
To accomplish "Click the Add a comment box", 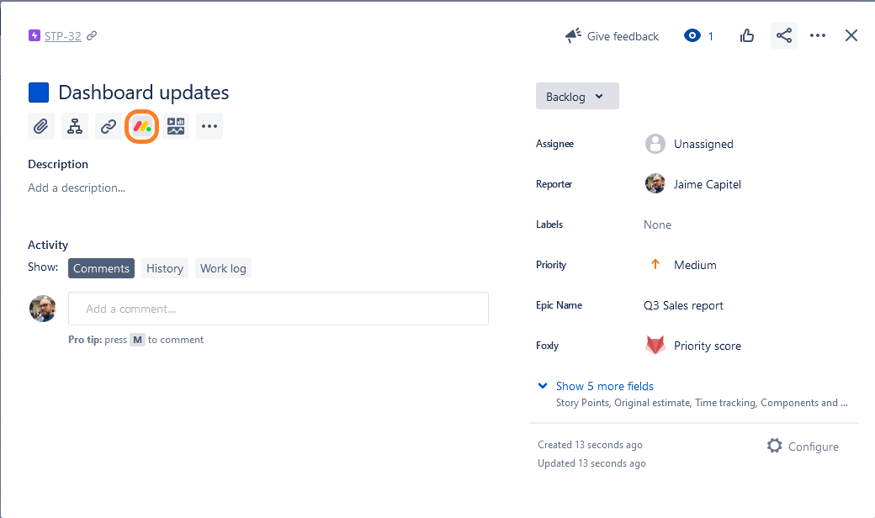I will (278, 309).
